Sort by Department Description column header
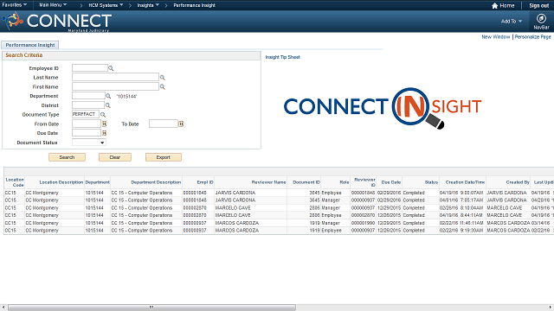 coord(156,182)
